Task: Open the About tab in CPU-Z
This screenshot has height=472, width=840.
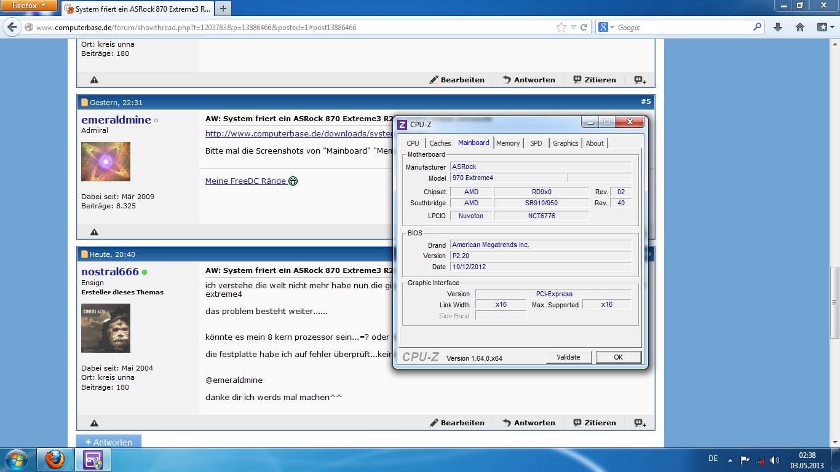Action: [x=595, y=143]
